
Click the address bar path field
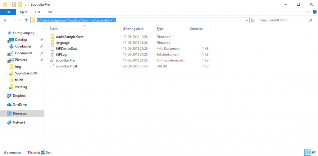pos(140,20)
